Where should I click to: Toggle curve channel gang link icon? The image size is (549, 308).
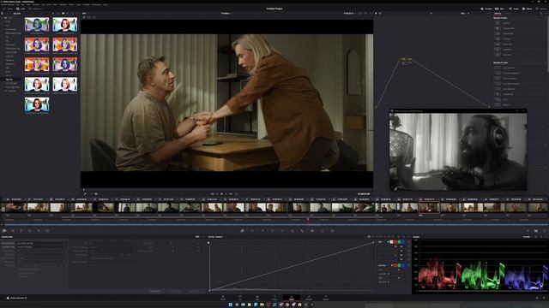(389, 241)
